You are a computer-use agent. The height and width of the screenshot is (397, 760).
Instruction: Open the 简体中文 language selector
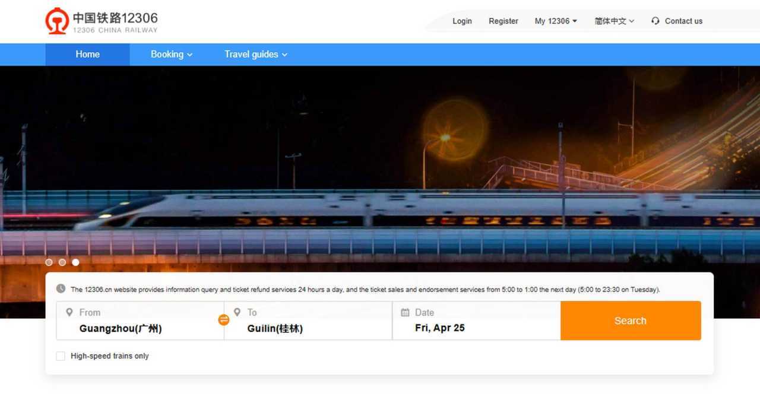point(614,21)
